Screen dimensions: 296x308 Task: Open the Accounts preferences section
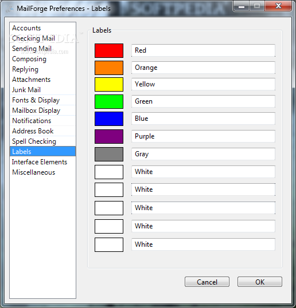click(42, 28)
